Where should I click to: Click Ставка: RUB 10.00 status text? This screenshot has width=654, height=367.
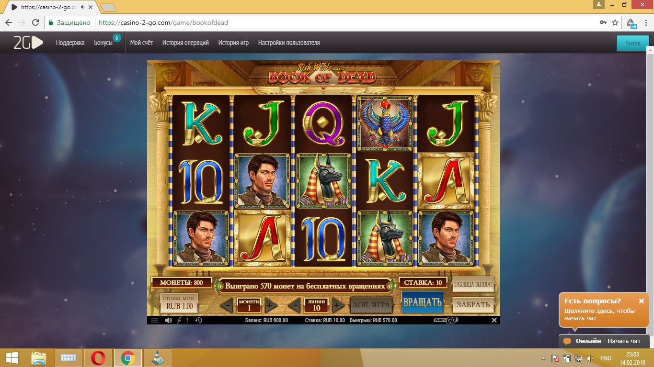[325, 320]
